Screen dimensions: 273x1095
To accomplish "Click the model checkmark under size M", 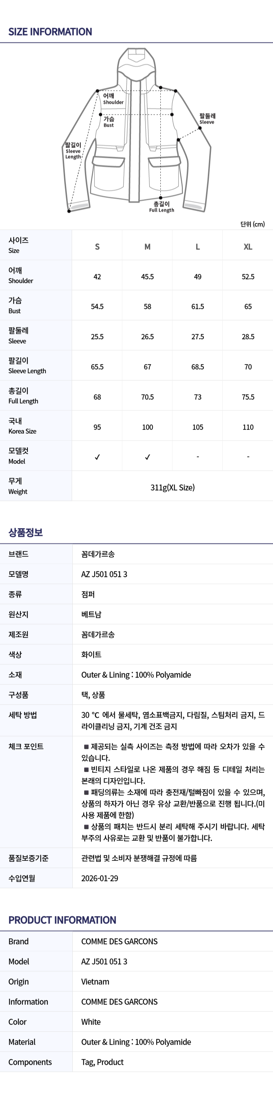I will (x=147, y=457).
